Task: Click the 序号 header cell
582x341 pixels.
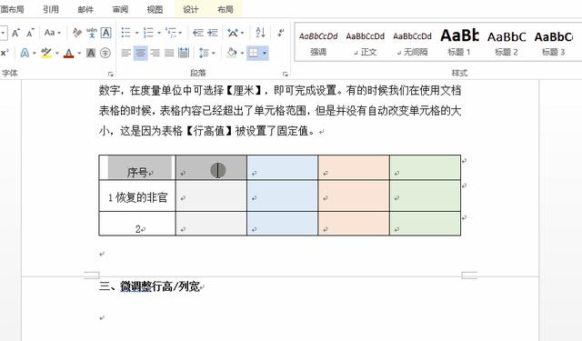Action: [137, 167]
